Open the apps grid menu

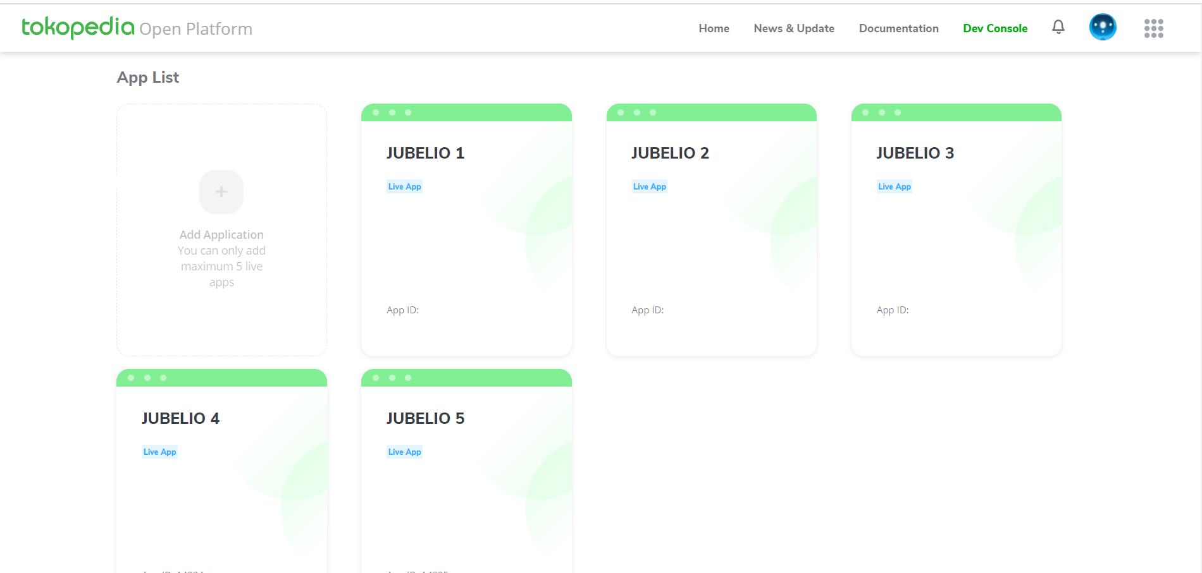(1154, 28)
